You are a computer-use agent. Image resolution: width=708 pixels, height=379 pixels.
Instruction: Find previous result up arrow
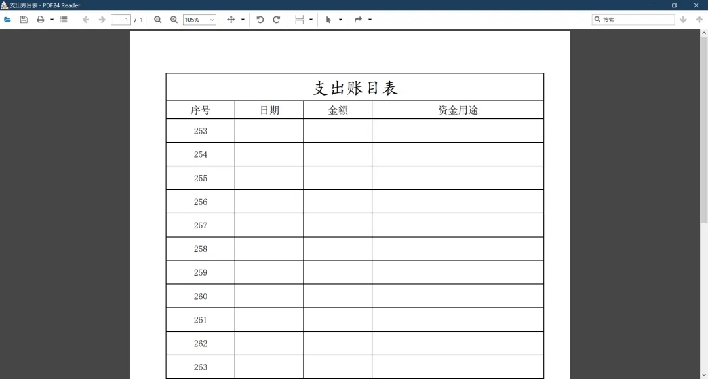[x=699, y=20]
